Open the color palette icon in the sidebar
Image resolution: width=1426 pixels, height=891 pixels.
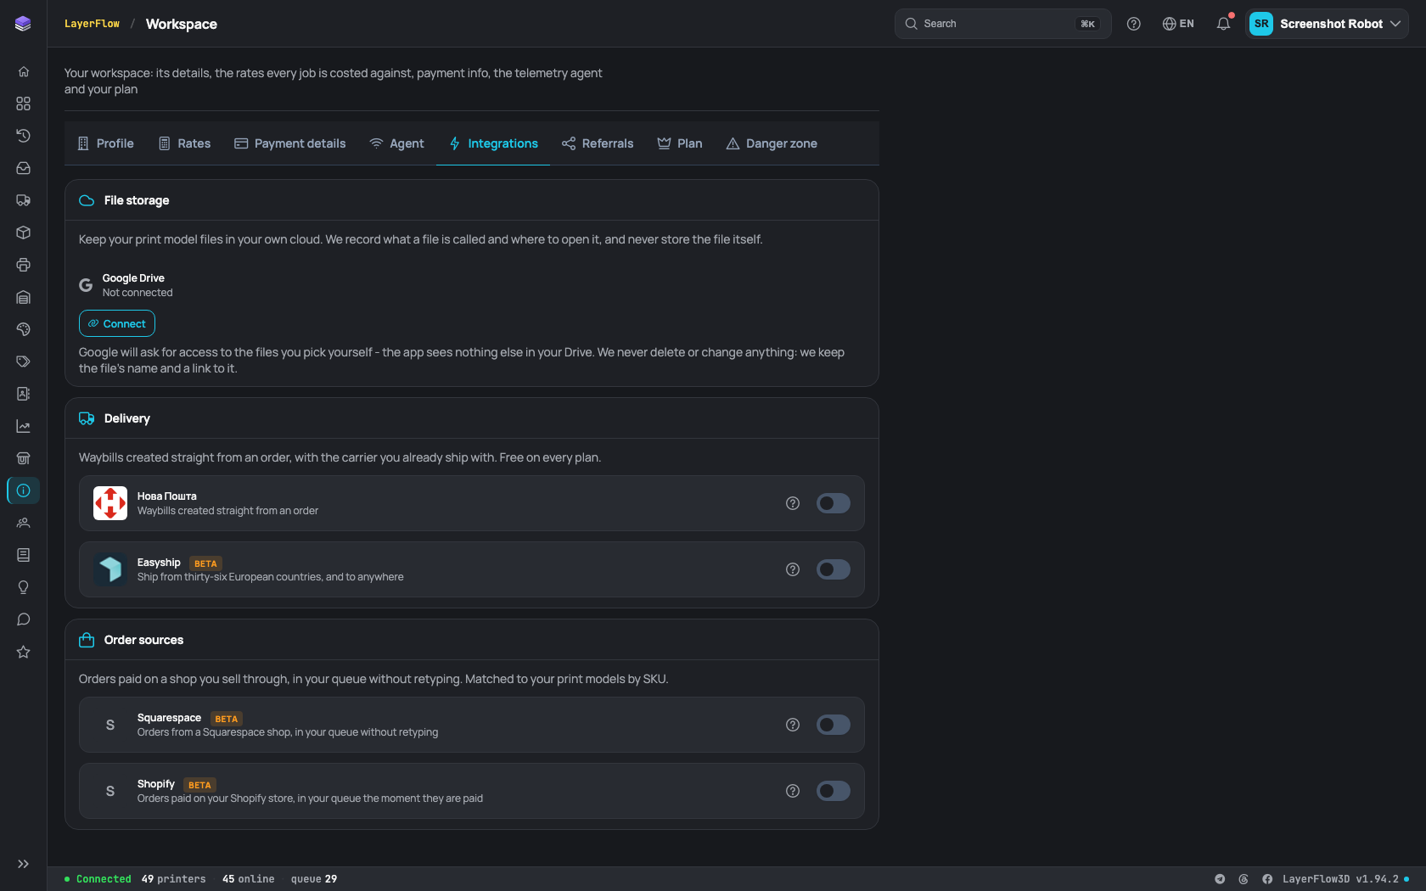click(23, 329)
